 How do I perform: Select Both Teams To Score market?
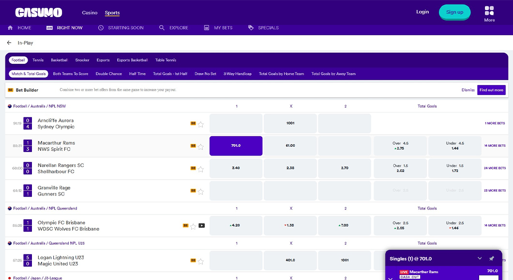71,74
